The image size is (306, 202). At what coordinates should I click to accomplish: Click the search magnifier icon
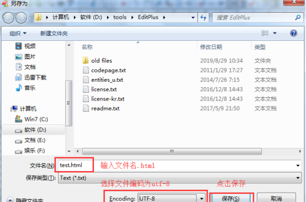[298, 18]
